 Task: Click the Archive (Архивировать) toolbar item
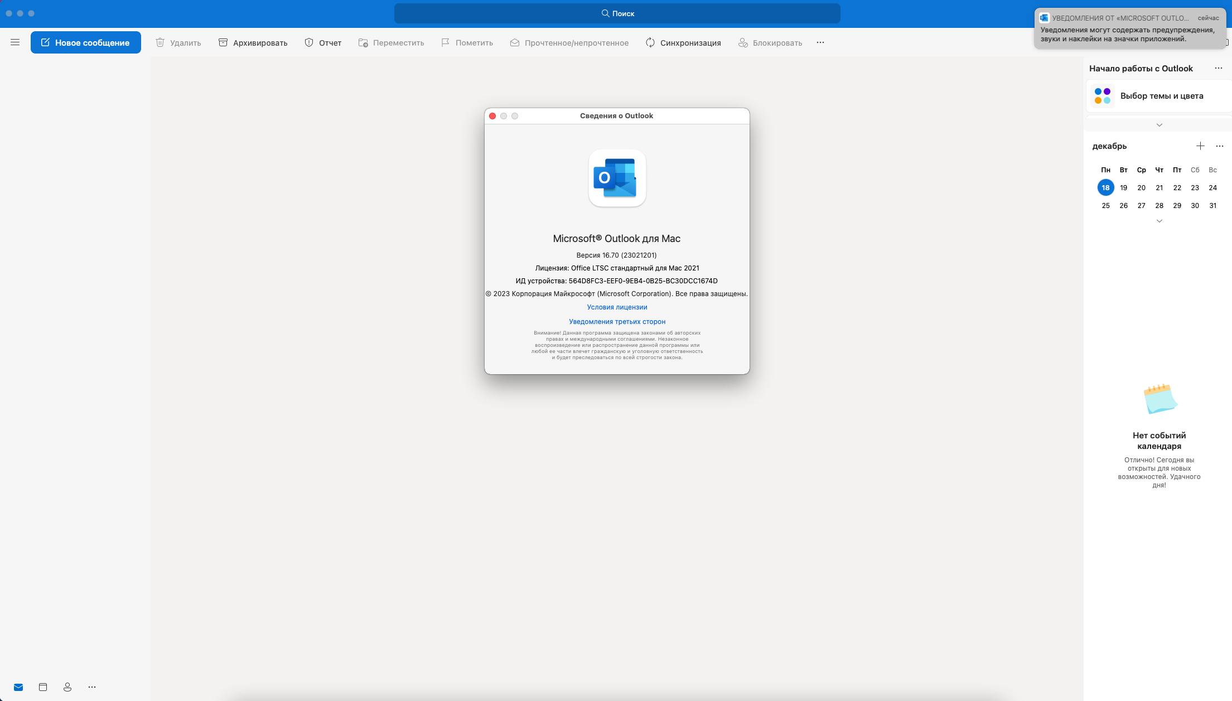(253, 42)
